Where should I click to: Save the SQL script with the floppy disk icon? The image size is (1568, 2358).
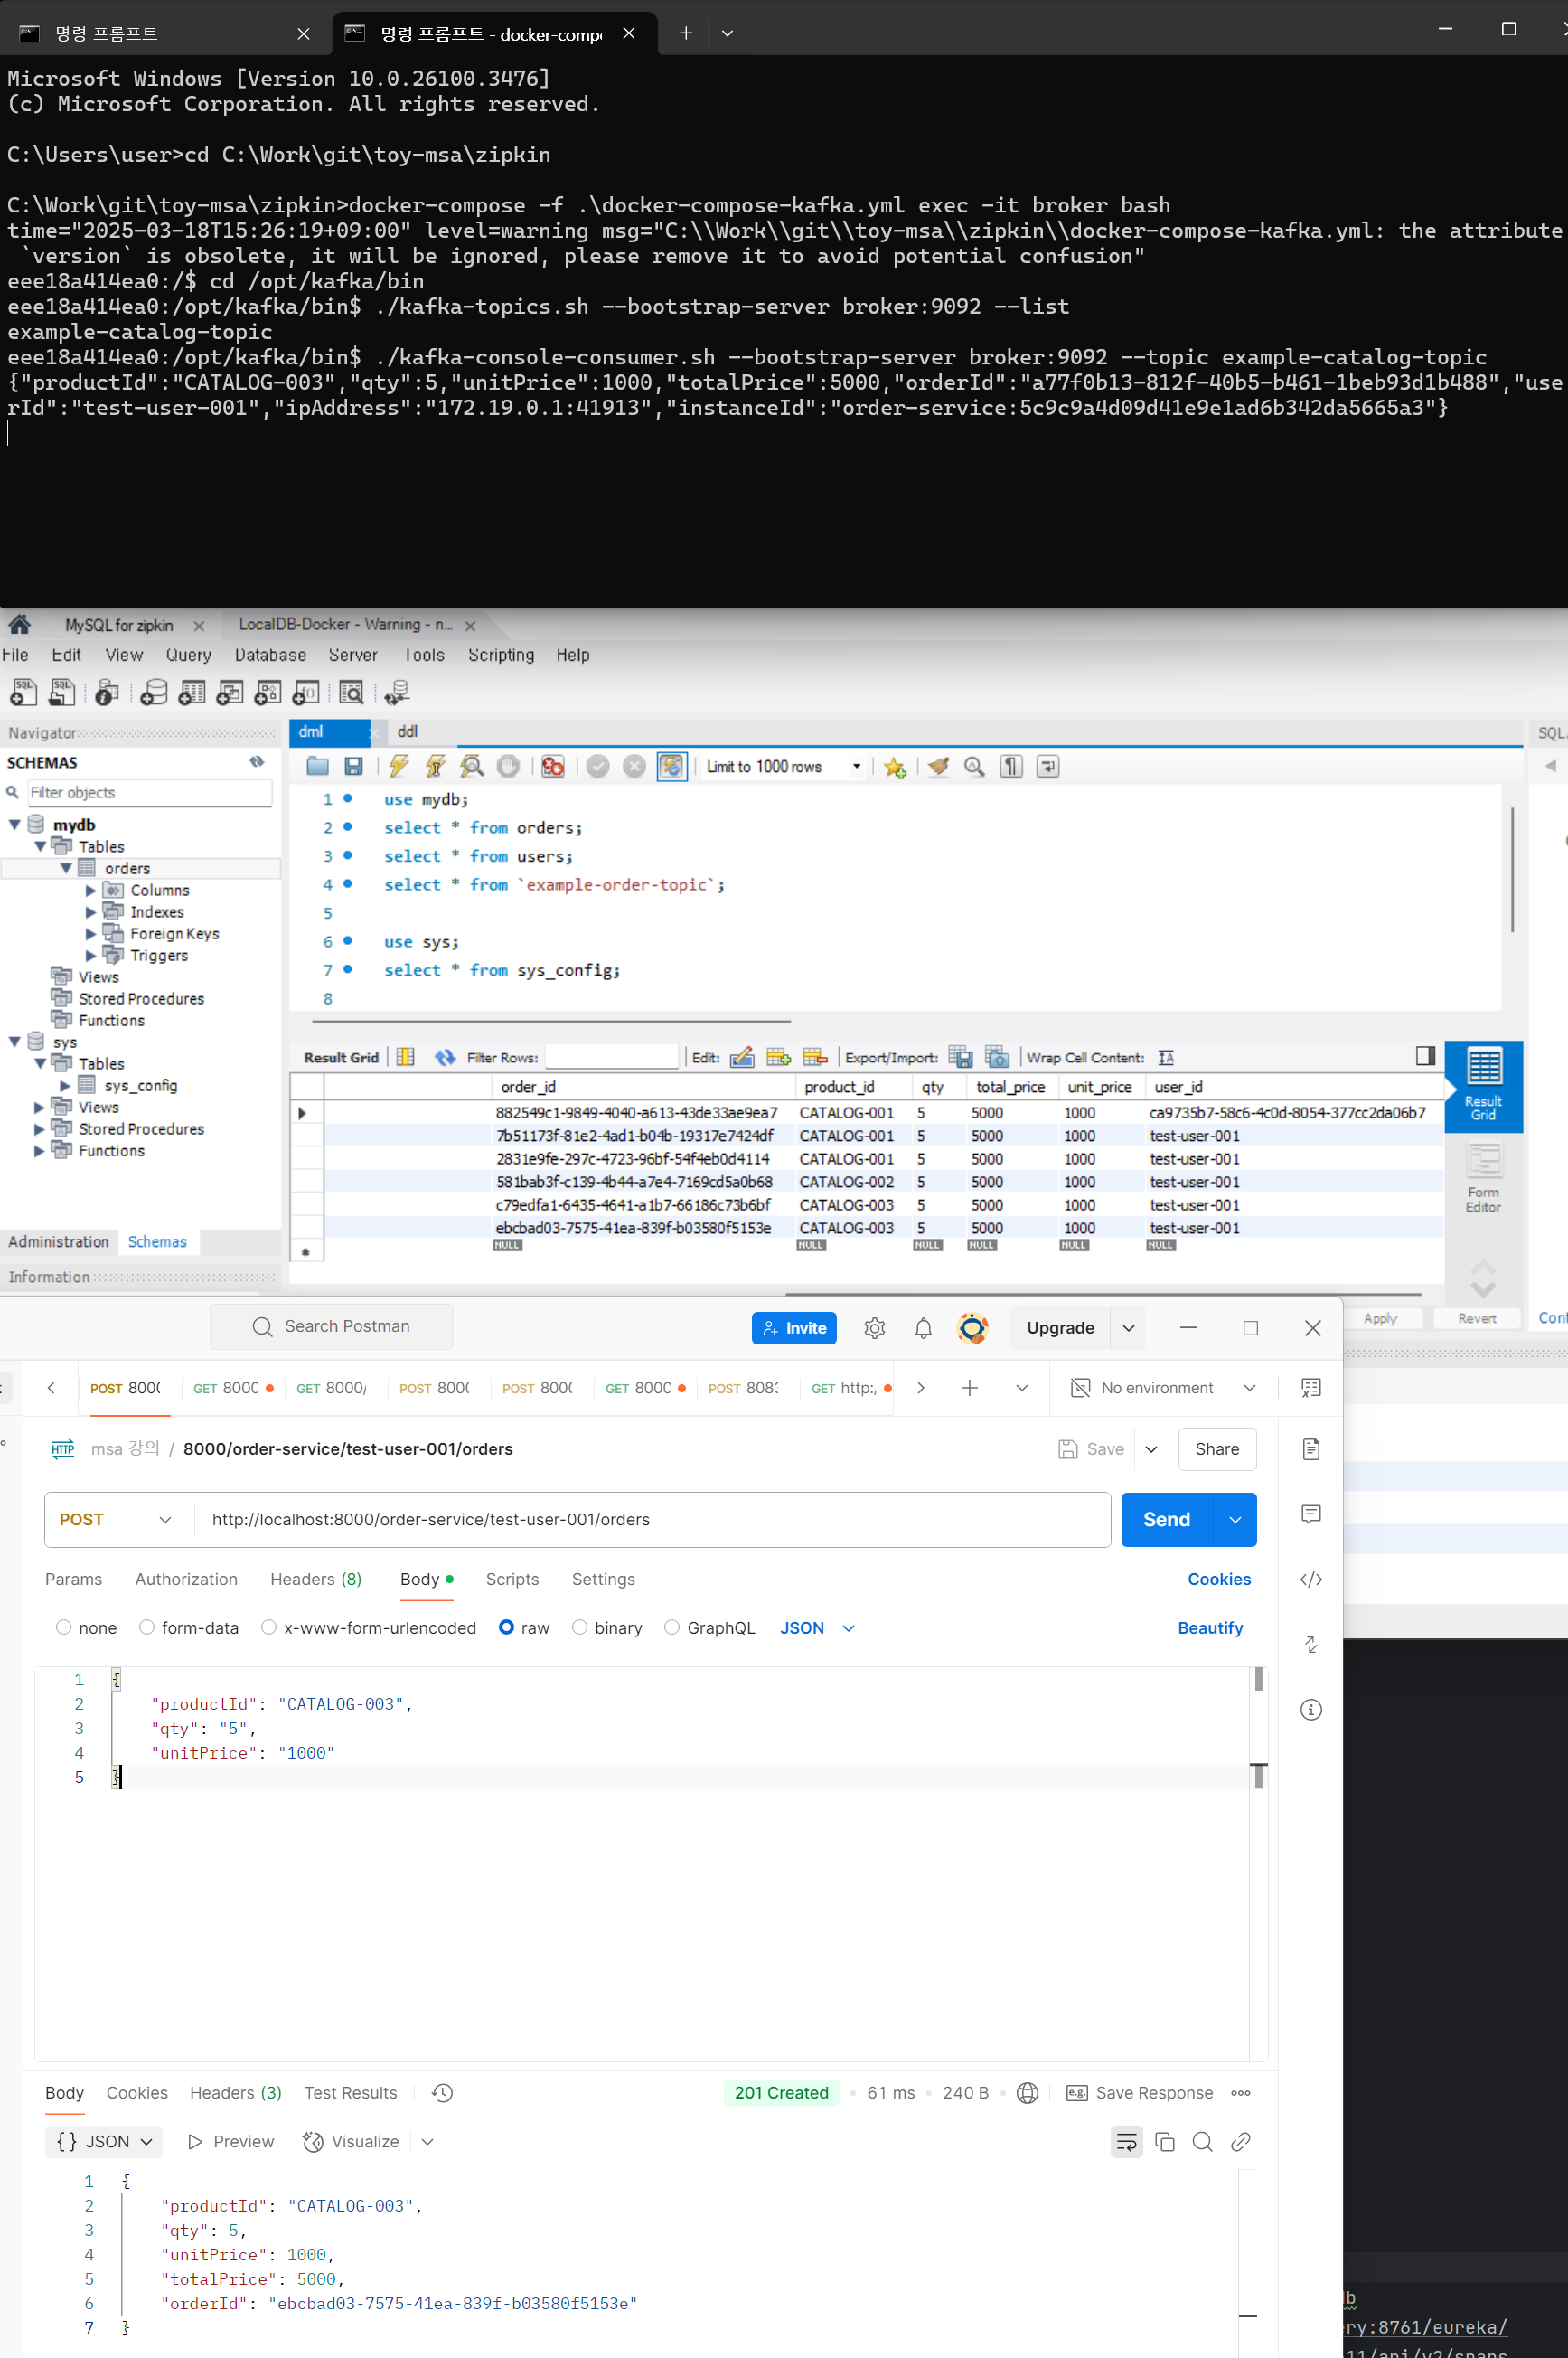pos(353,767)
